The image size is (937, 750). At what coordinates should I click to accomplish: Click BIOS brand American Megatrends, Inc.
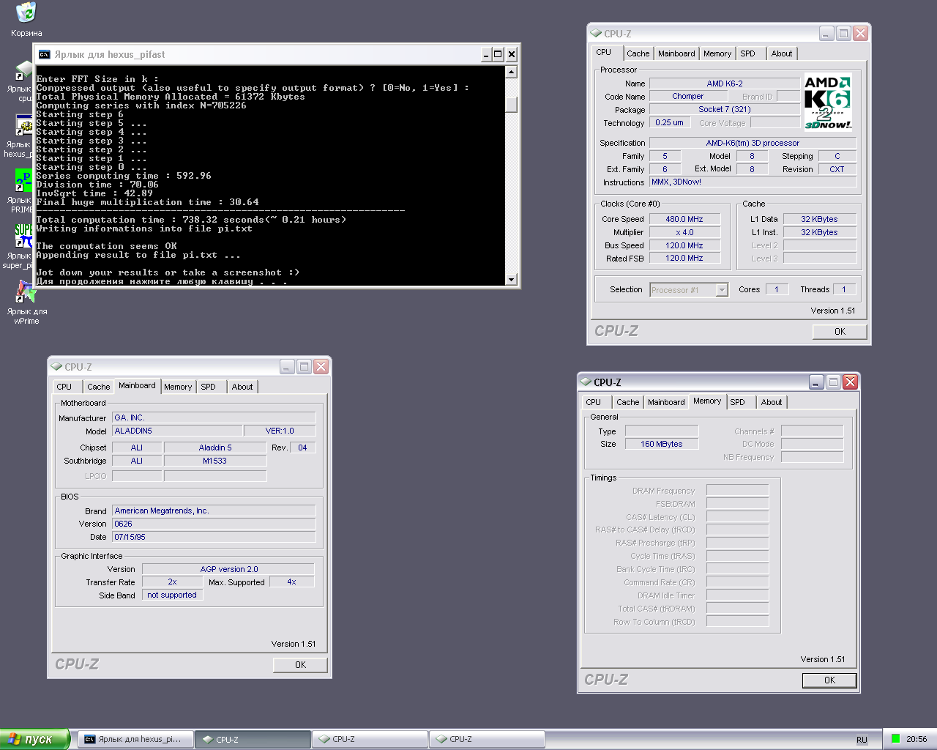coord(214,510)
